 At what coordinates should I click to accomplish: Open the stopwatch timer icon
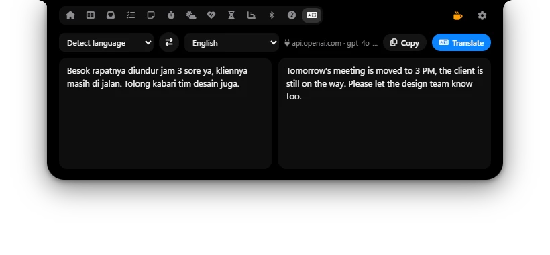coord(171,15)
